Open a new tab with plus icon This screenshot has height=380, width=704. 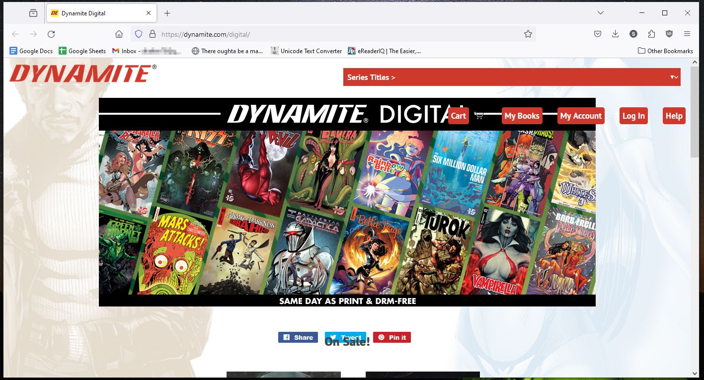pyautogui.click(x=167, y=13)
